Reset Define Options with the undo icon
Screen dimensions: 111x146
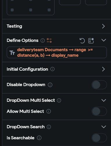82,40
